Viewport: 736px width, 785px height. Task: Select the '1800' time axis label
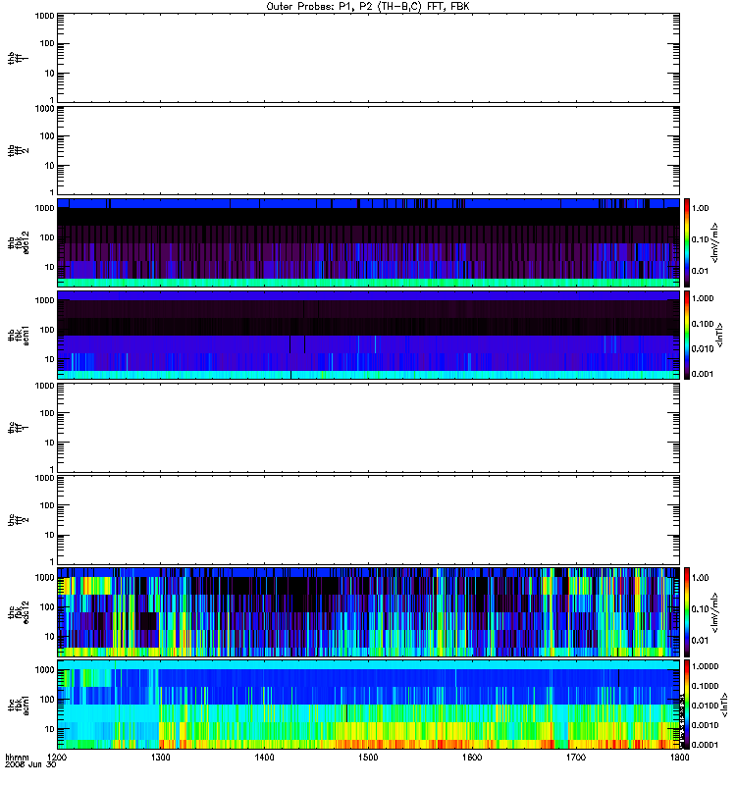pos(679,757)
